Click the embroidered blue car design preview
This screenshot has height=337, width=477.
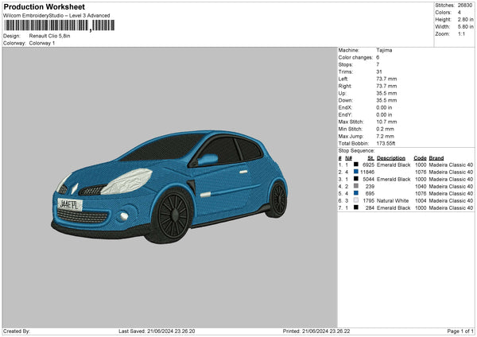coord(171,179)
